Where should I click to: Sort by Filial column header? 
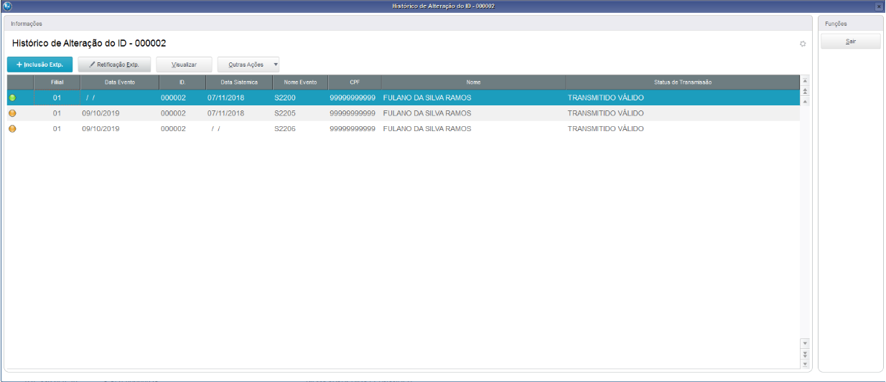(57, 82)
